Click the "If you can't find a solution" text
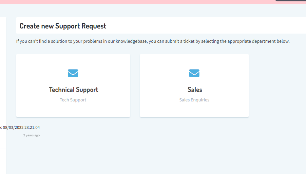The height and width of the screenshot is (174, 306). click(44, 41)
